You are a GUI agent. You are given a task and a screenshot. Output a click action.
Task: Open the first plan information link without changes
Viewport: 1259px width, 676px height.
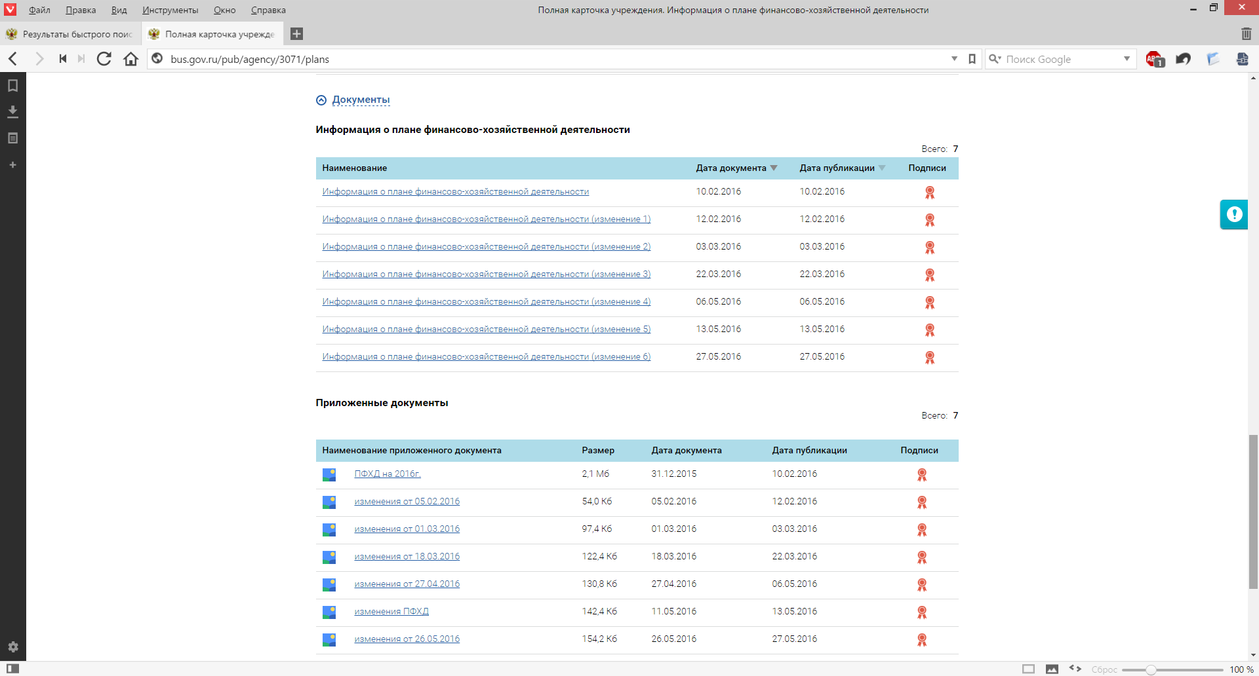click(x=456, y=192)
